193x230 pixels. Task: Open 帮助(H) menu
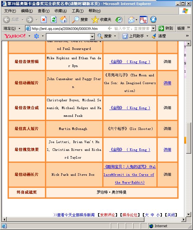point(95,11)
